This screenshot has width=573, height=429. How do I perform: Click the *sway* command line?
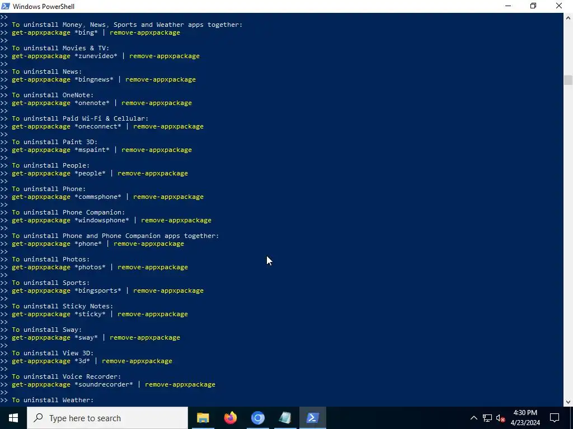96,337
